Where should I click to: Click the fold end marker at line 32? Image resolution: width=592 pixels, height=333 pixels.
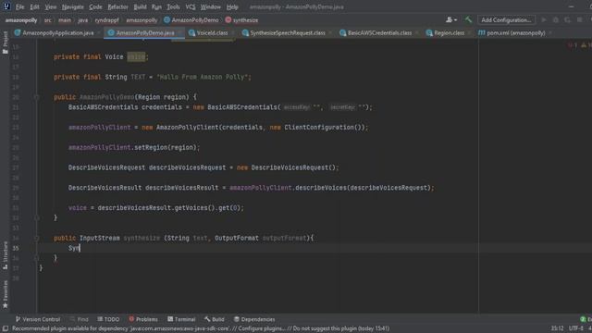tap(37, 218)
